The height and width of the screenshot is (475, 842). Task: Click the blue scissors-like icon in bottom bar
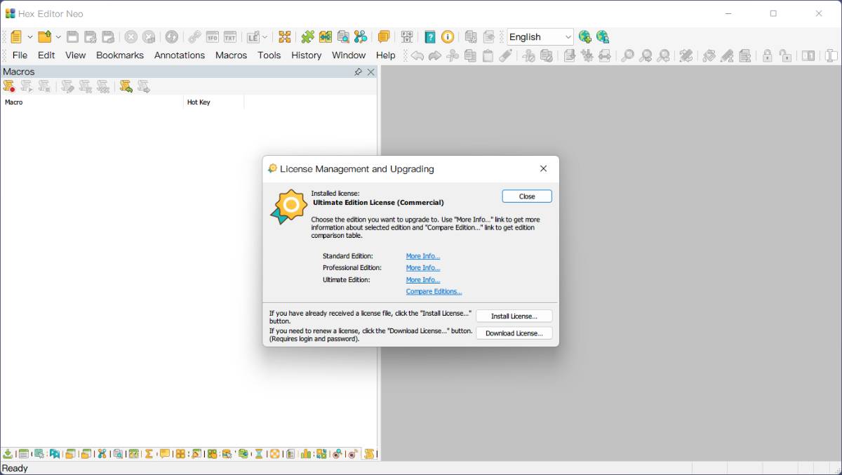click(102, 454)
